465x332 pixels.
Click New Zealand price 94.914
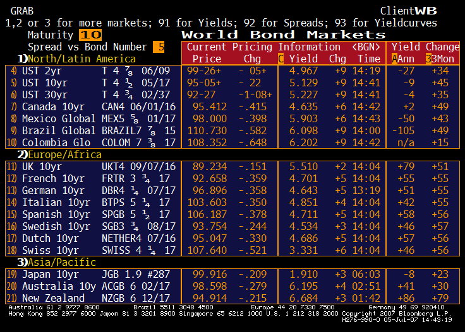(210, 299)
